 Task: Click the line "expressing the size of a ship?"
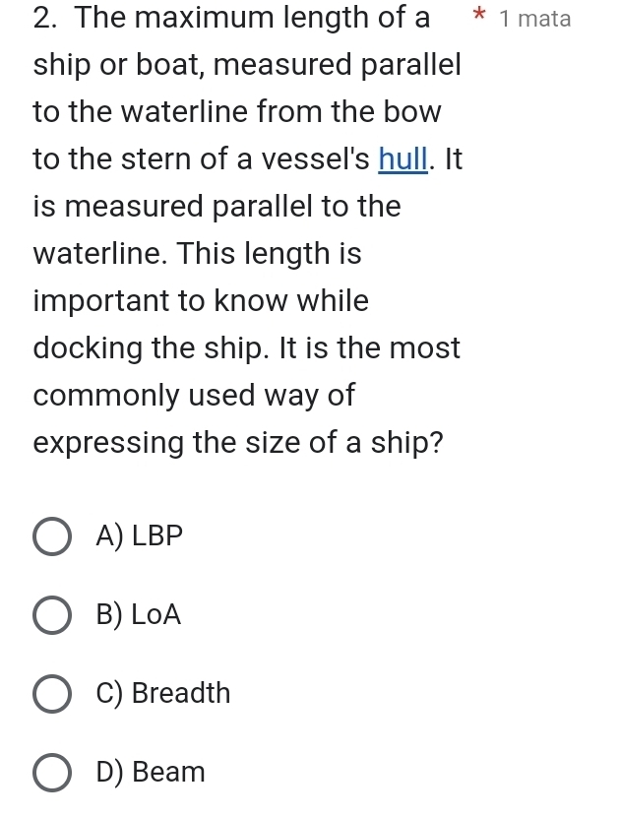coord(237,443)
